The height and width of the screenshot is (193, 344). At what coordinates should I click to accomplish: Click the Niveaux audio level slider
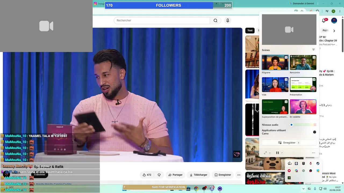[x=303, y=125]
